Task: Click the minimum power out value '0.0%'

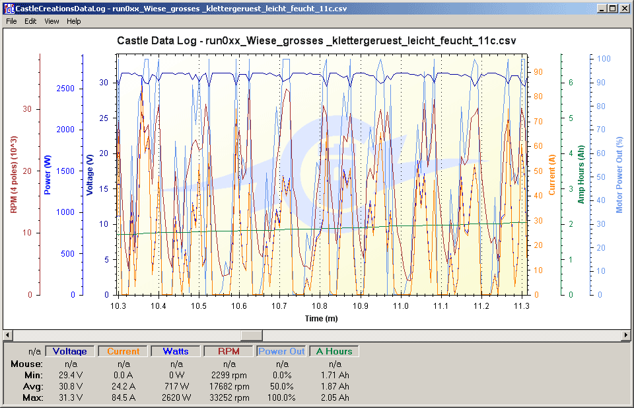Action: tap(282, 375)
